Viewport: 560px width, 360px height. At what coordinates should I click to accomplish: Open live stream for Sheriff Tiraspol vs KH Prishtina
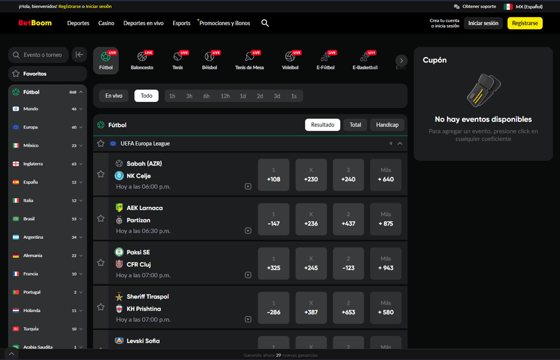click(x=248, y=319)
